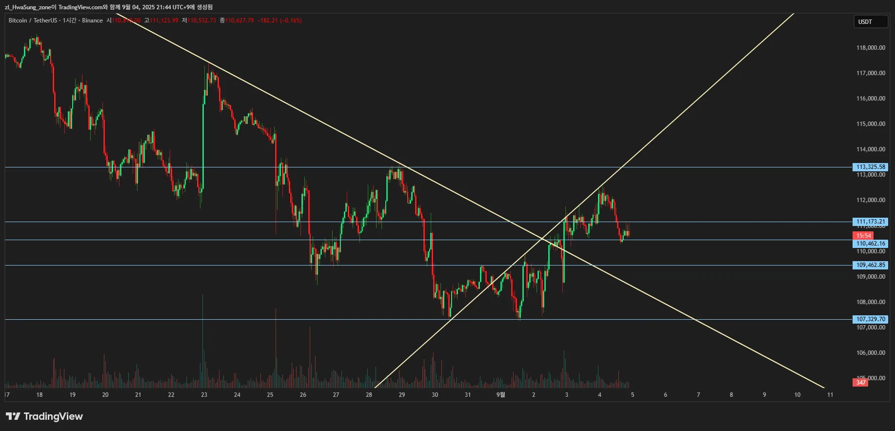Click the zl_HwaSung_zone author header text
The width and height of the screenshot is (895, 431).
[29, 7]
